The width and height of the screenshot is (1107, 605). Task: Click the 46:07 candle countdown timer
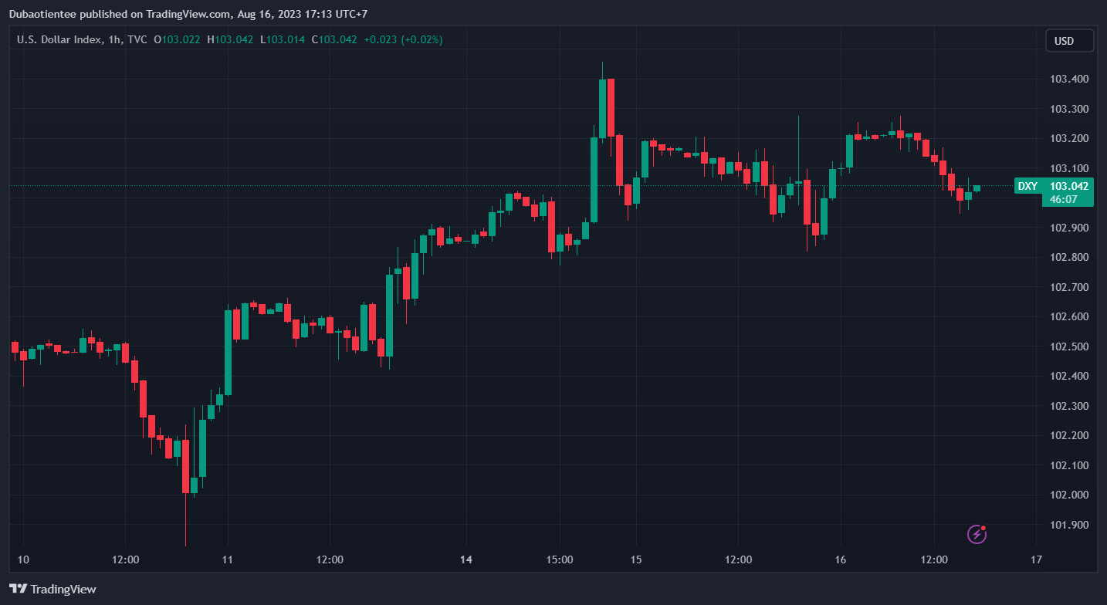point(1064,199)
